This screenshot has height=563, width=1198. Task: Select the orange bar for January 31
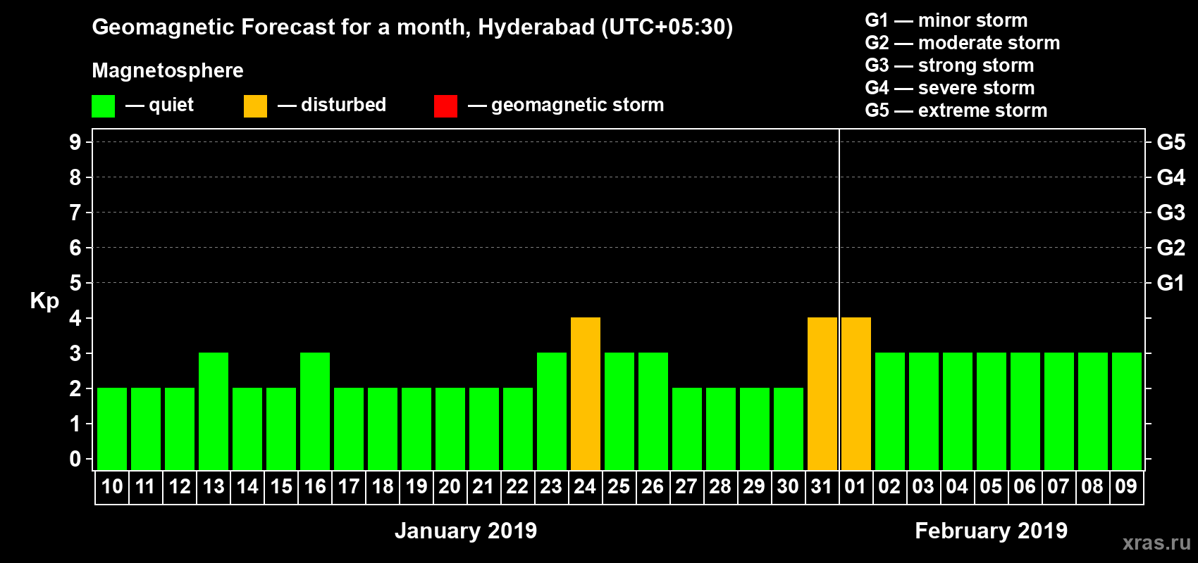pyautogui.click(x=822, y=394)
